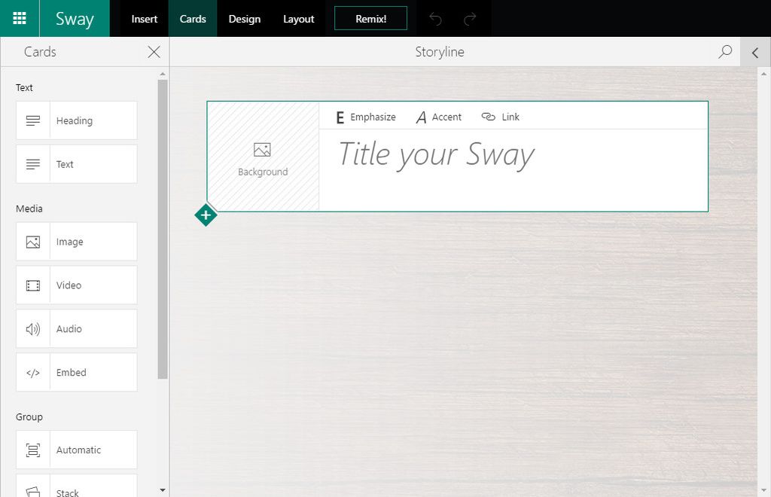The image size is (771, 497).
Task: Undo the last action
Action: click(435, 19)
